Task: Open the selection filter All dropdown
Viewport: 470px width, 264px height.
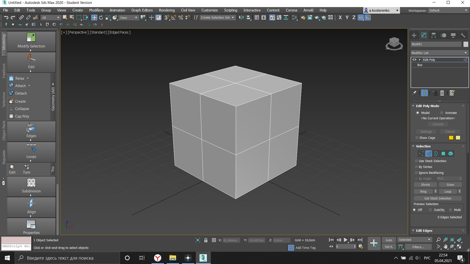Action: [x=51, y=18]
